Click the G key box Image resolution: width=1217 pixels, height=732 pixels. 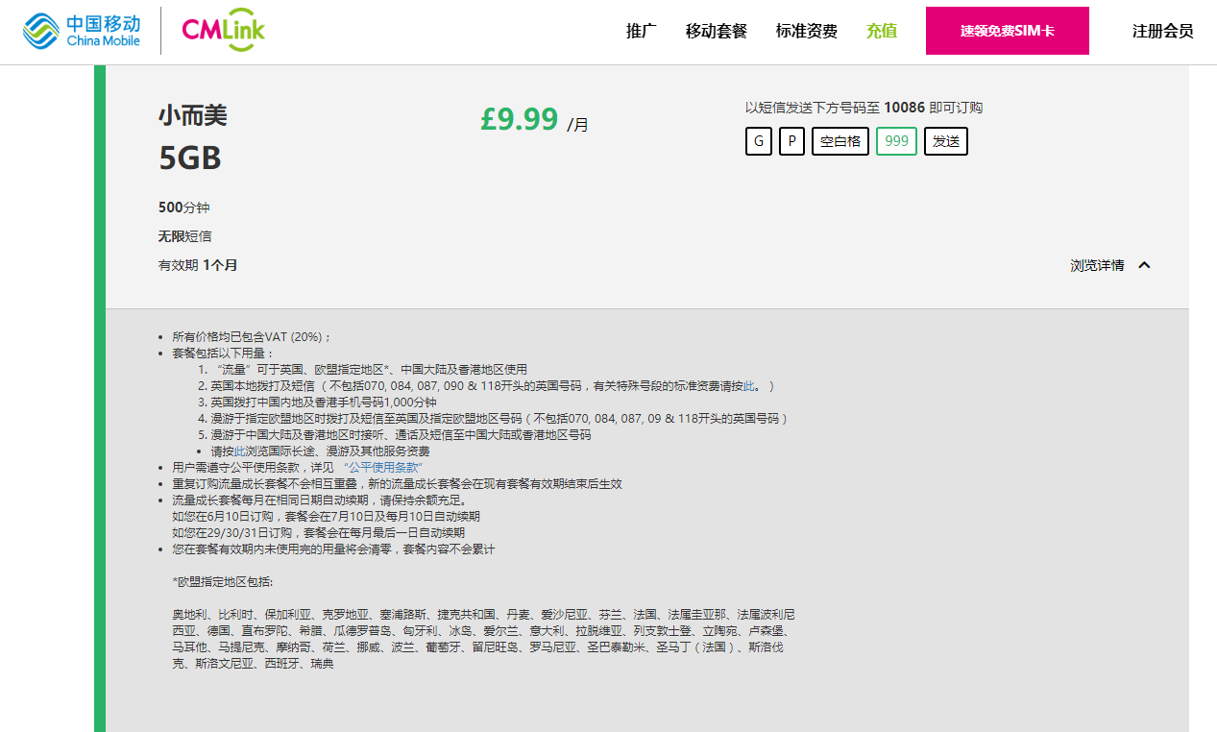759,141
